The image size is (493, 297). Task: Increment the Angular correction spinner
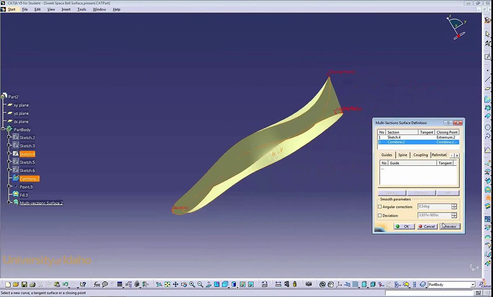[454, 205]
